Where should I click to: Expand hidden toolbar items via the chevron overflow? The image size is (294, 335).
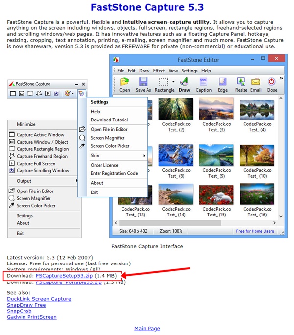pos(281,78)
